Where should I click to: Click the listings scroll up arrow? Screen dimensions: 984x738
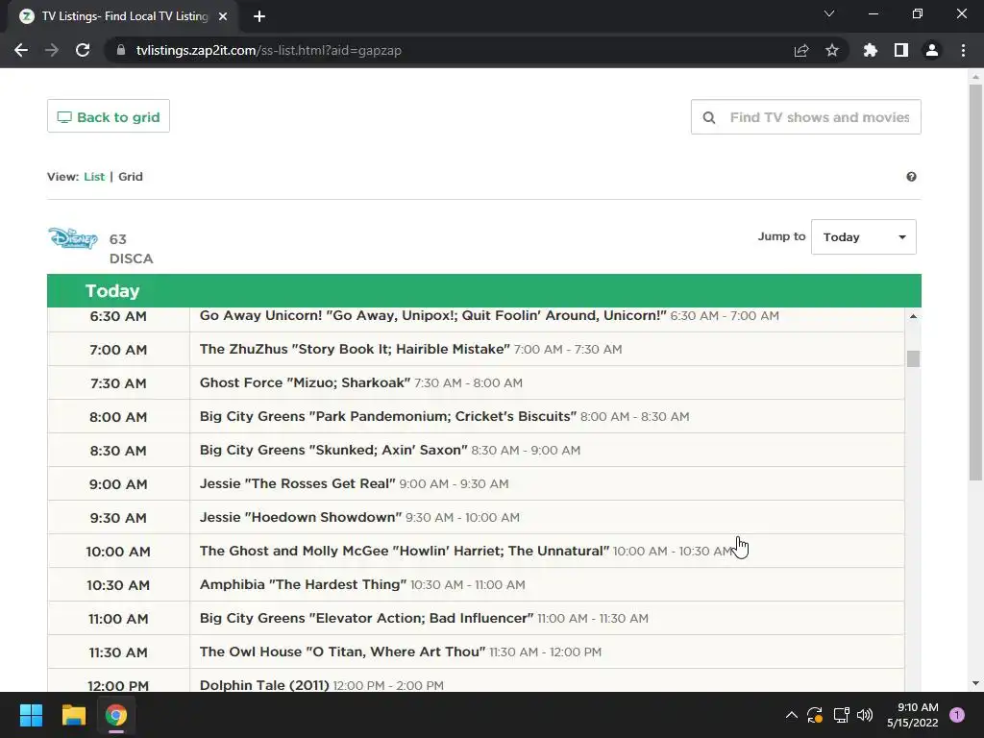click(913, 316)
